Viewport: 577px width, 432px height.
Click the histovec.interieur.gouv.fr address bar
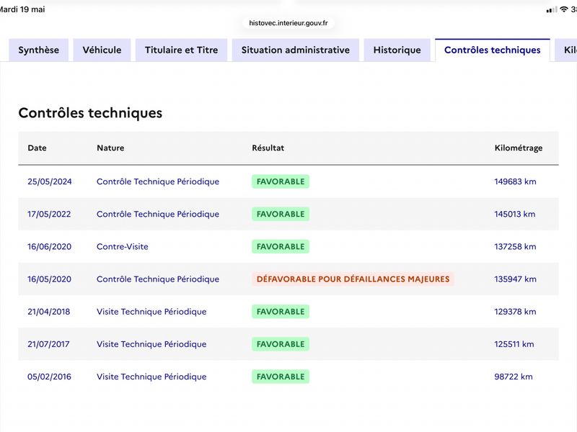(288, 23)
